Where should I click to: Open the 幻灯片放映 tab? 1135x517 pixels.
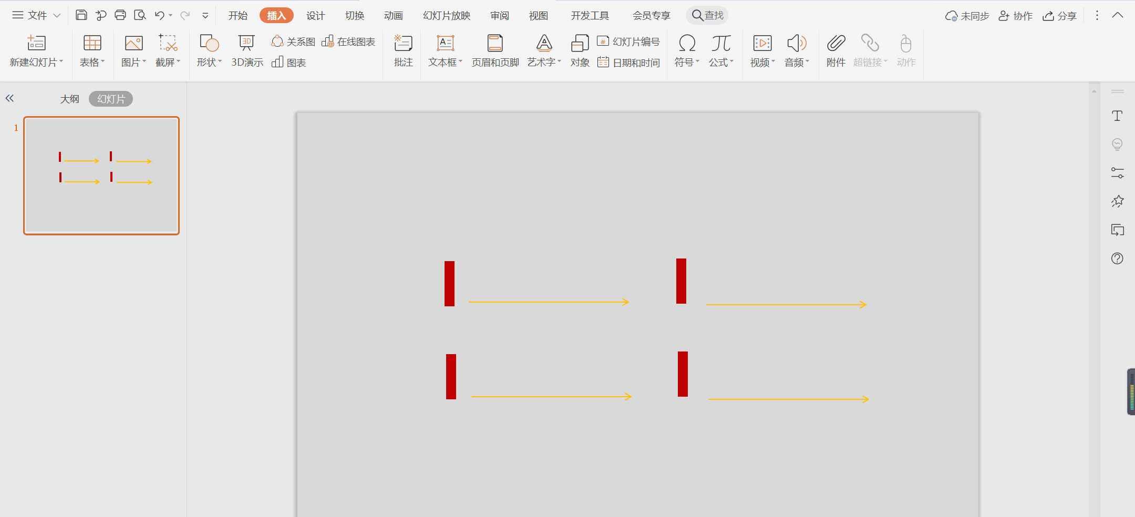pyautogui.click(x=447, y=16)
